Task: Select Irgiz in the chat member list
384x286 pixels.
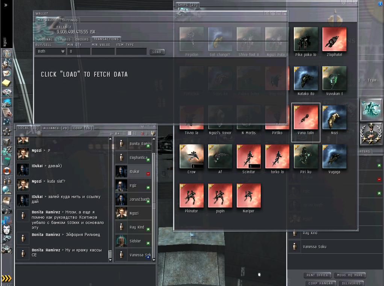Action: pyautogui.click(x=133, y=185)
